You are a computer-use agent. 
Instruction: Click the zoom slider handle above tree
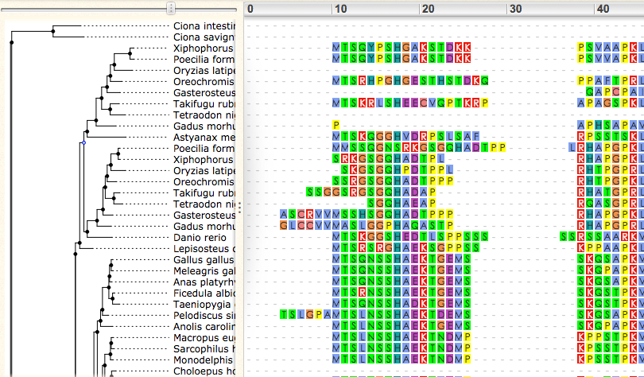click(x=171, y=8)
